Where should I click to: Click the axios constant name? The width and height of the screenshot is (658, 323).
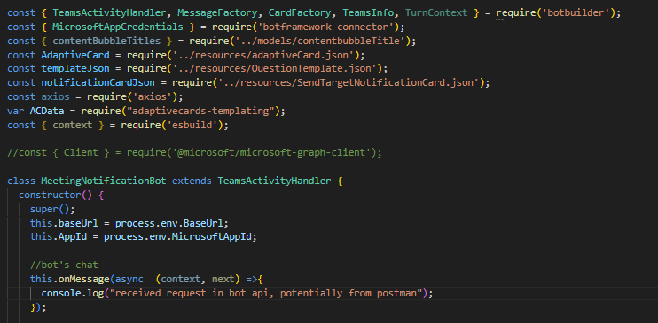click(x=55, y=96)
